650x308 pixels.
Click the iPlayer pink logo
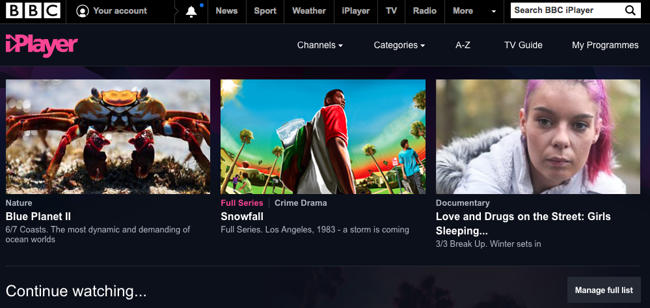pos(42,45)
